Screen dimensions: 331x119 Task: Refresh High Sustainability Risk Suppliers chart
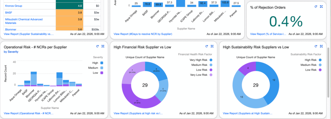click(316, 46)
